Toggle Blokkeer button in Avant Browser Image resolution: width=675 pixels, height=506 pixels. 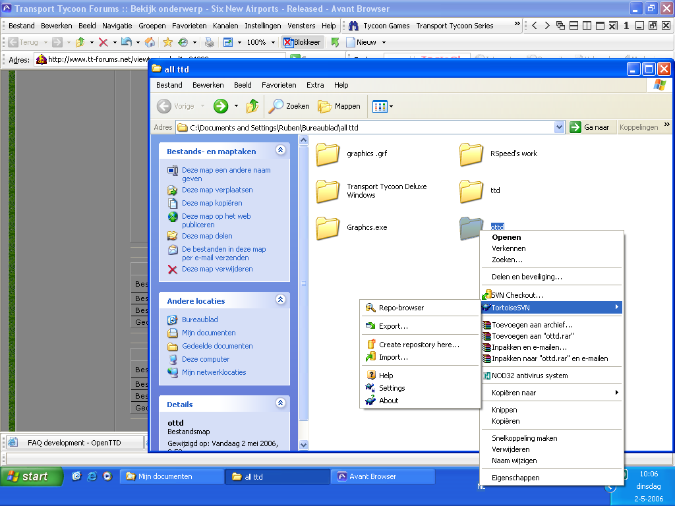[x=302, y=42]
